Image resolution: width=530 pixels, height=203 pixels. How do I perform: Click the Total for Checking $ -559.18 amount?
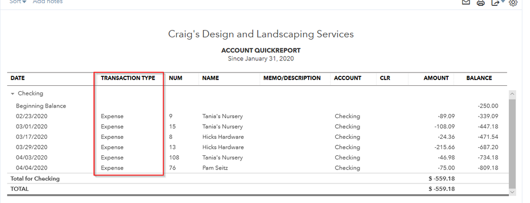442,179
